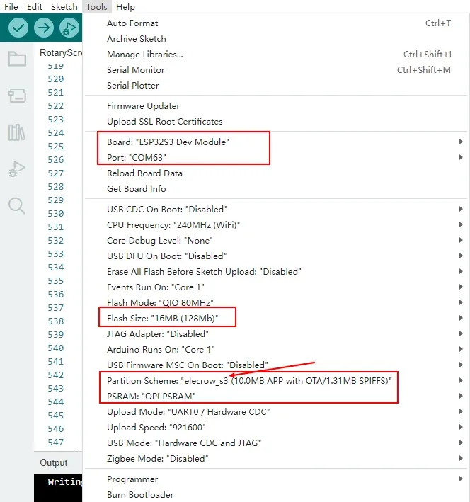Expand Zigbee Mode submenu
The height and width of the screenshot is (502, 470).
coord(276,459)
